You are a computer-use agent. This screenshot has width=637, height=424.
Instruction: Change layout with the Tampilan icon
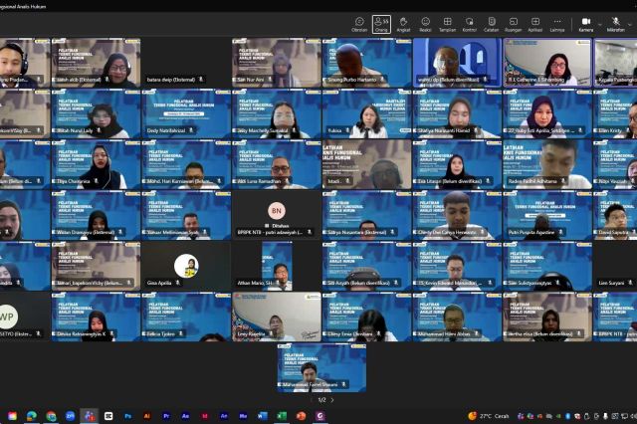coord(447,23)
